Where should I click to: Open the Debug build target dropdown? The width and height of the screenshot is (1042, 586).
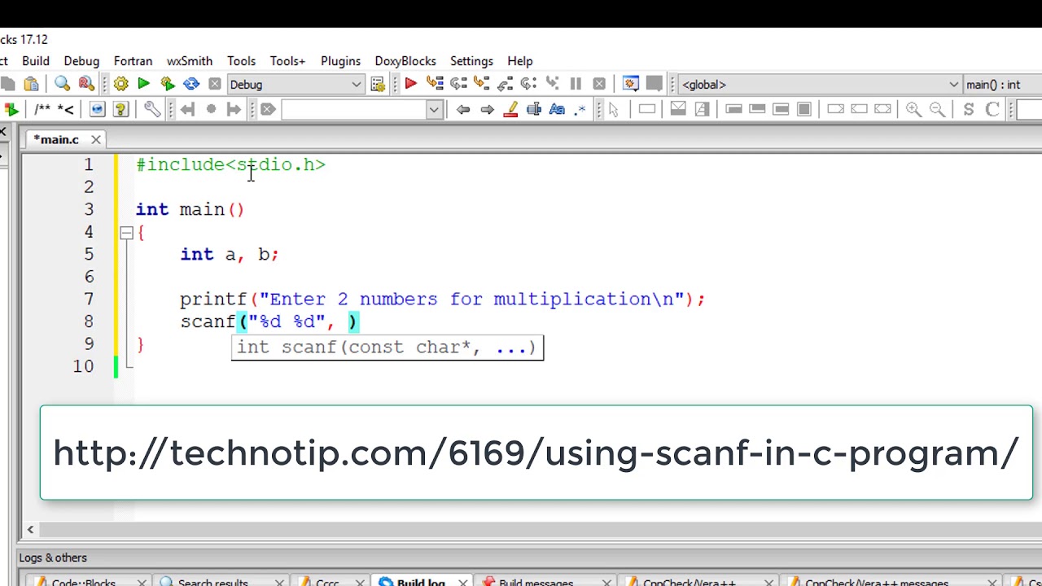pos(295,85)
